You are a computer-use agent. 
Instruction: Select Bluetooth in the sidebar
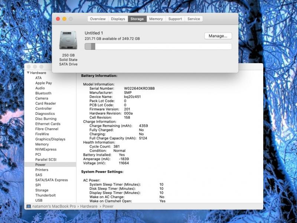(43, 93)
